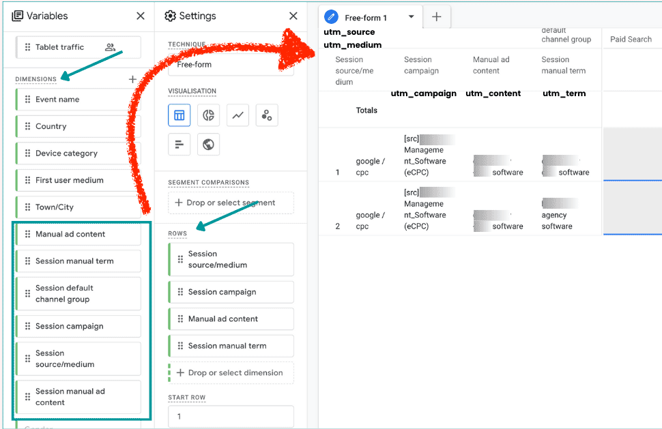
Task: Grab the drag handle of Tablet traffic
Action: [27, 47]
